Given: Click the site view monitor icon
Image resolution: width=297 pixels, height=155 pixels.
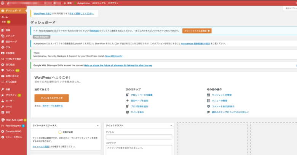Looking at the screenshot, I should (128, 112).
